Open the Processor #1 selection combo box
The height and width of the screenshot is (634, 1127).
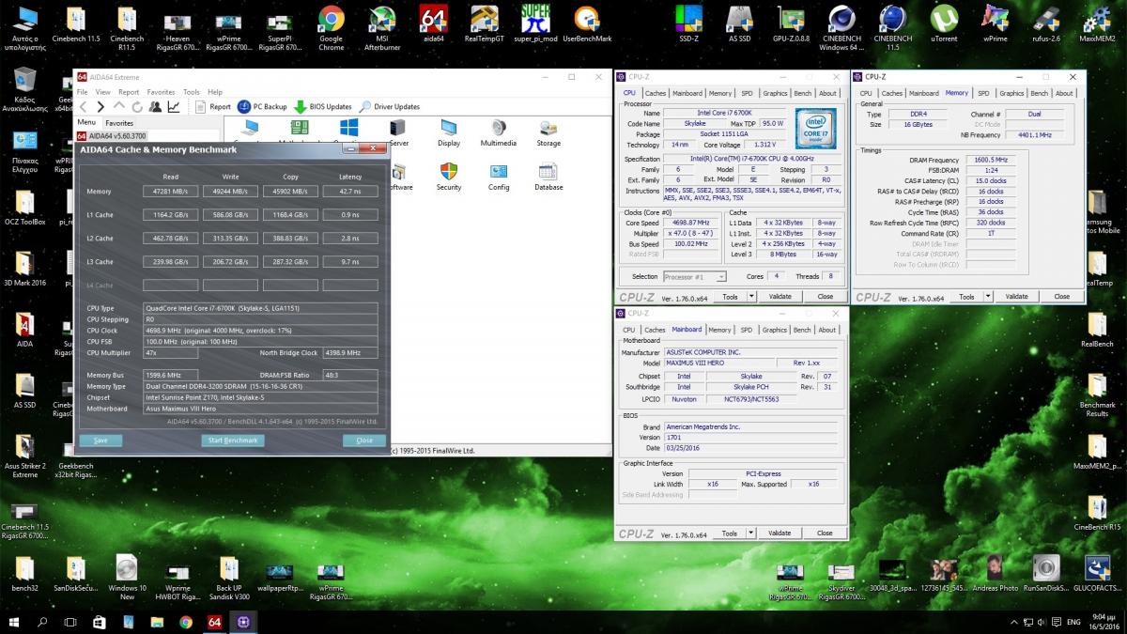tap(695, 277)
